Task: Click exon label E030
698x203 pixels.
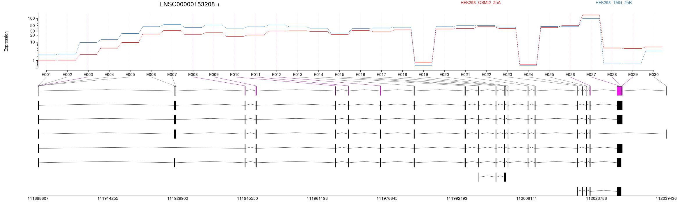Action: [654, 75]
